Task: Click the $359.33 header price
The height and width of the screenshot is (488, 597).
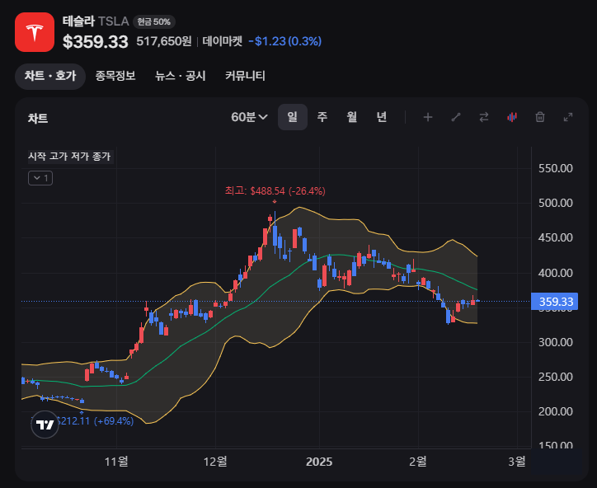Action: click(95, 41)
